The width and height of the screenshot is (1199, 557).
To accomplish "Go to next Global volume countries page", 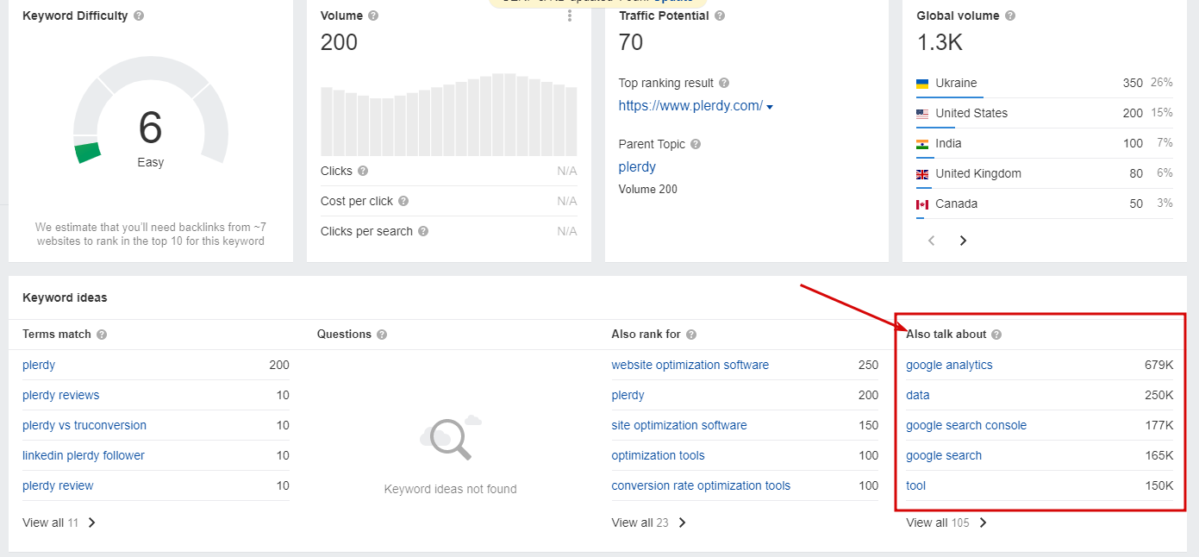I will point(963,241).
